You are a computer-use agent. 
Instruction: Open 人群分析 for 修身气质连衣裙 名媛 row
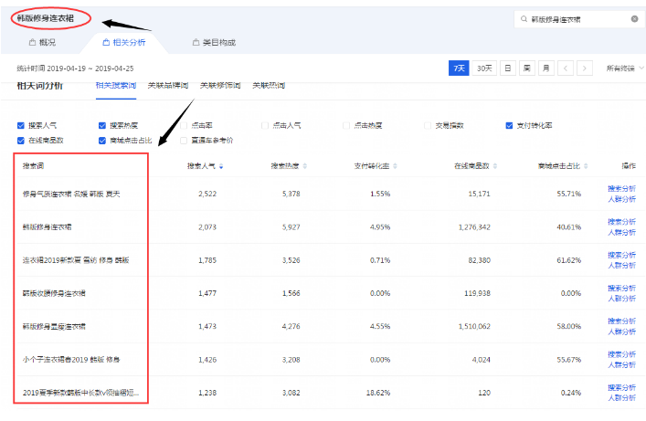pos(621,199)
